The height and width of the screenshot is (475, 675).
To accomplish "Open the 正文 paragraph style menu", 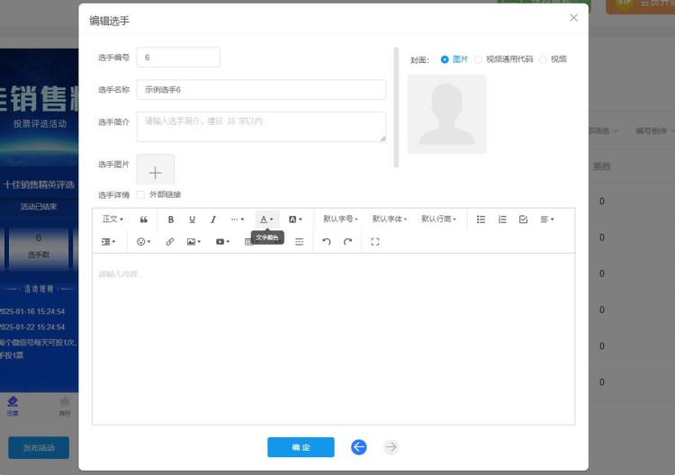I will coord(112,220).
